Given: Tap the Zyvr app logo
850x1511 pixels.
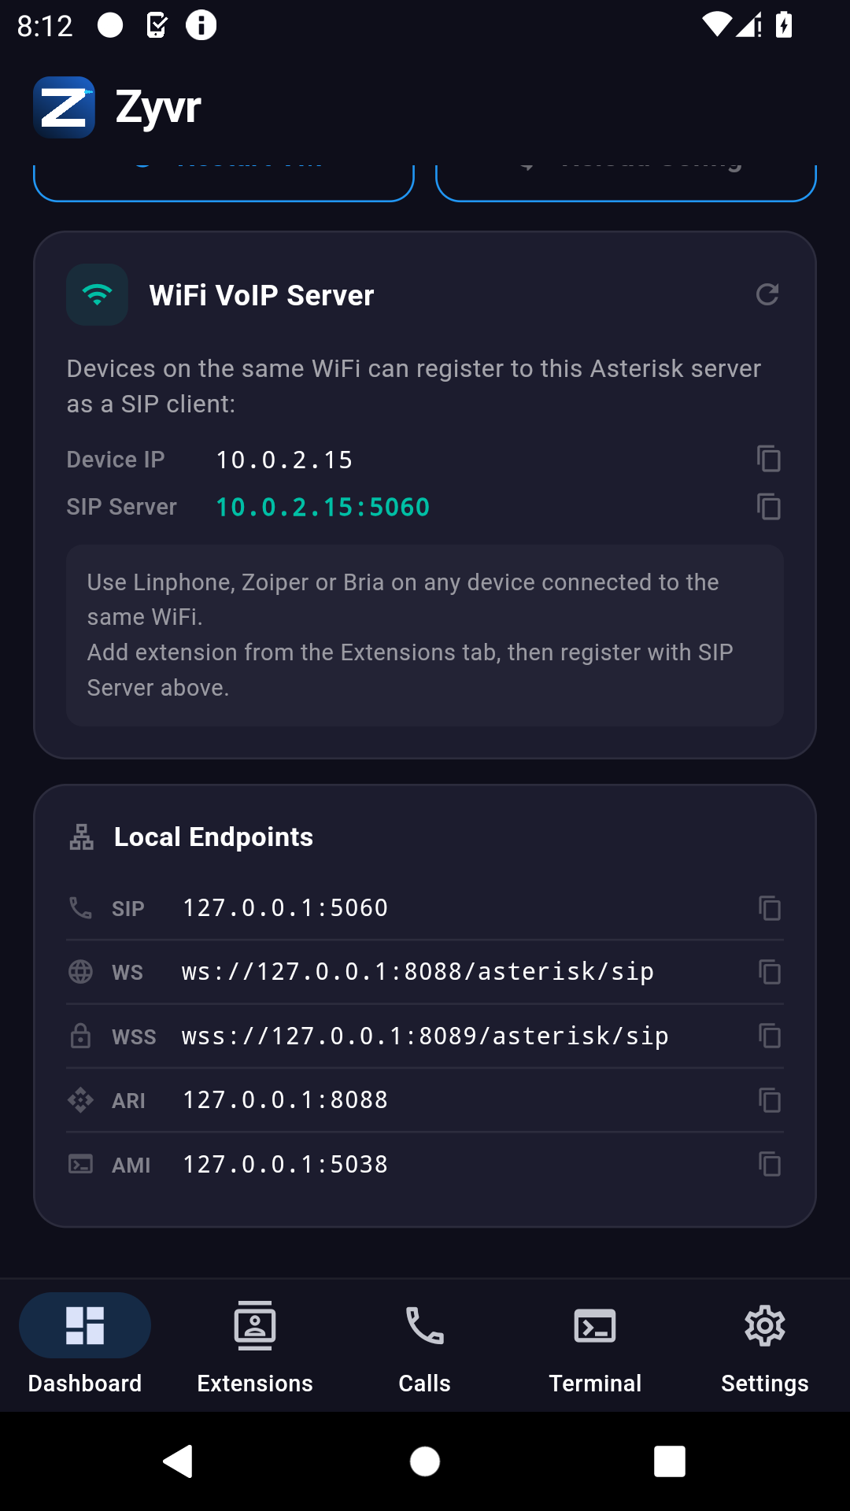Looking at the screenshot, I should coord(65,108).
